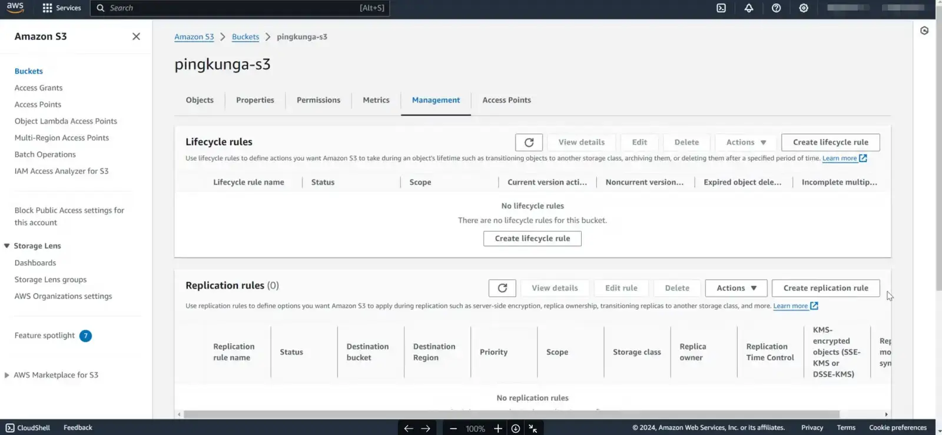
Task: Click Create replication rule button
Action: (825, 288)
